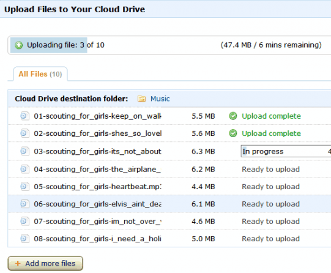Click file icon for 02-scouting_for_girls-shes_so_lovel
Image resolution: width=331 pixels, height=273 pixels.
click(x=24, y=133)
